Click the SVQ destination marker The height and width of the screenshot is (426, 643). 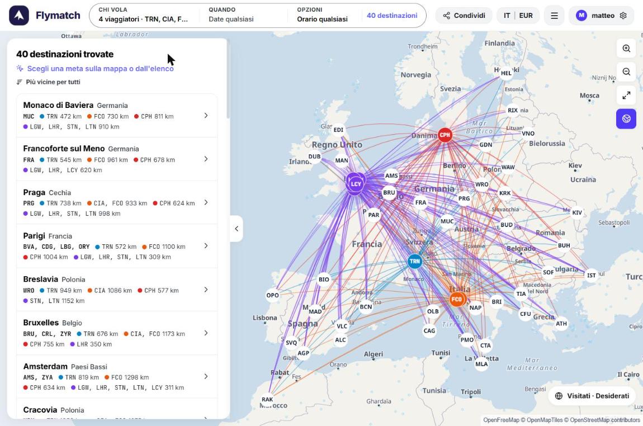point(291,343)
